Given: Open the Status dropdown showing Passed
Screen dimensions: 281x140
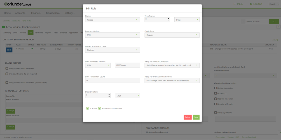Looking at the screenshot, I should click(x=113, y=20).
